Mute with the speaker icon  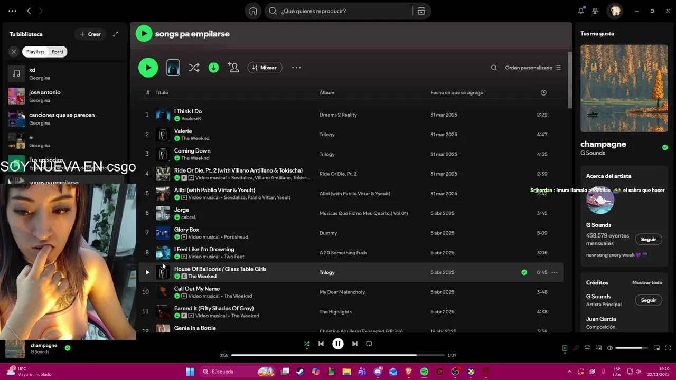coord(610,348)
